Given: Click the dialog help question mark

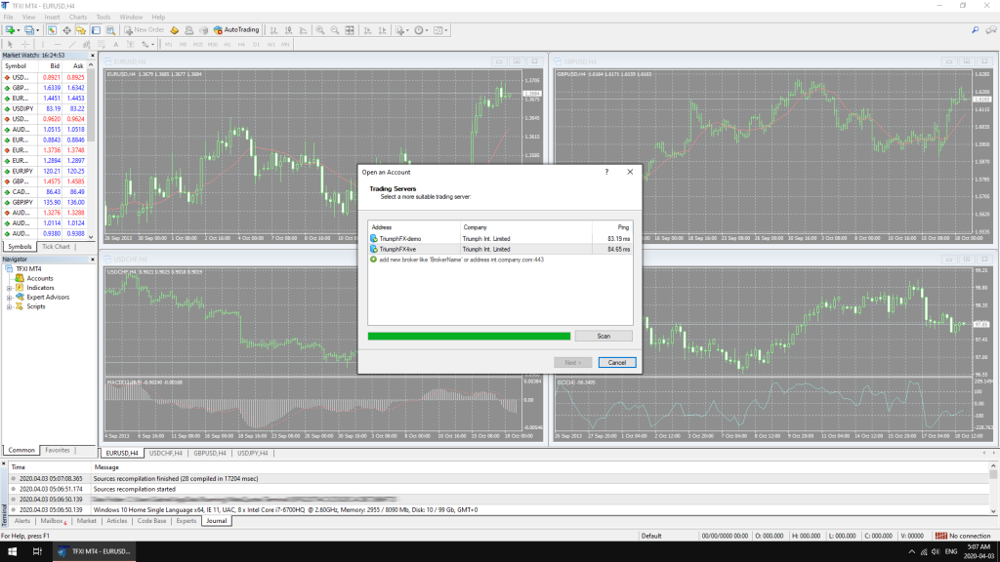Looking at the screenshot, I should (x=606, y=172).
